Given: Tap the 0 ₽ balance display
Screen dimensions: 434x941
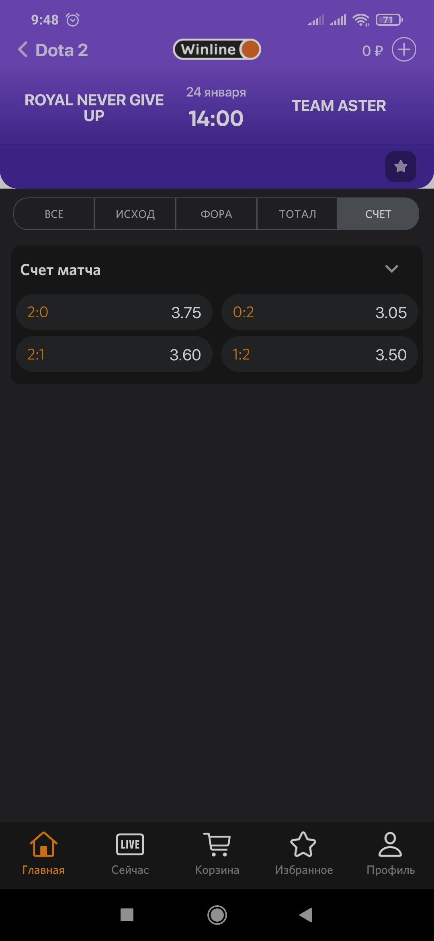Looking at the screenshot, I should (x=372, y=51).
